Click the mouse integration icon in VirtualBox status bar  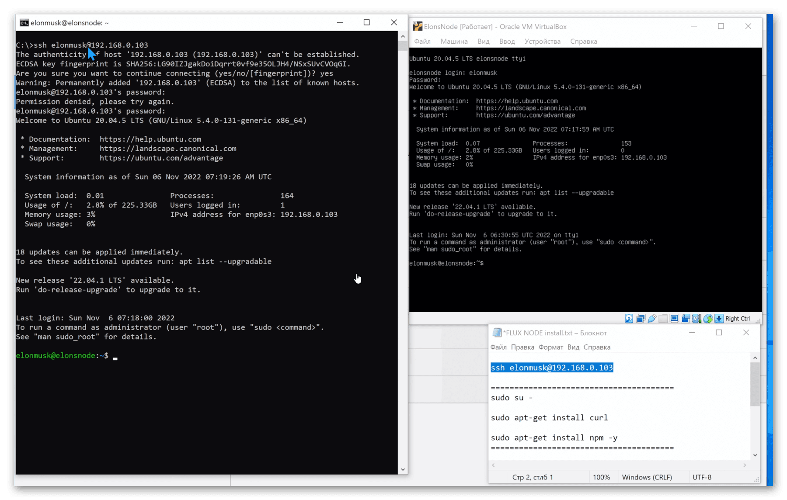tap(708, 319)
